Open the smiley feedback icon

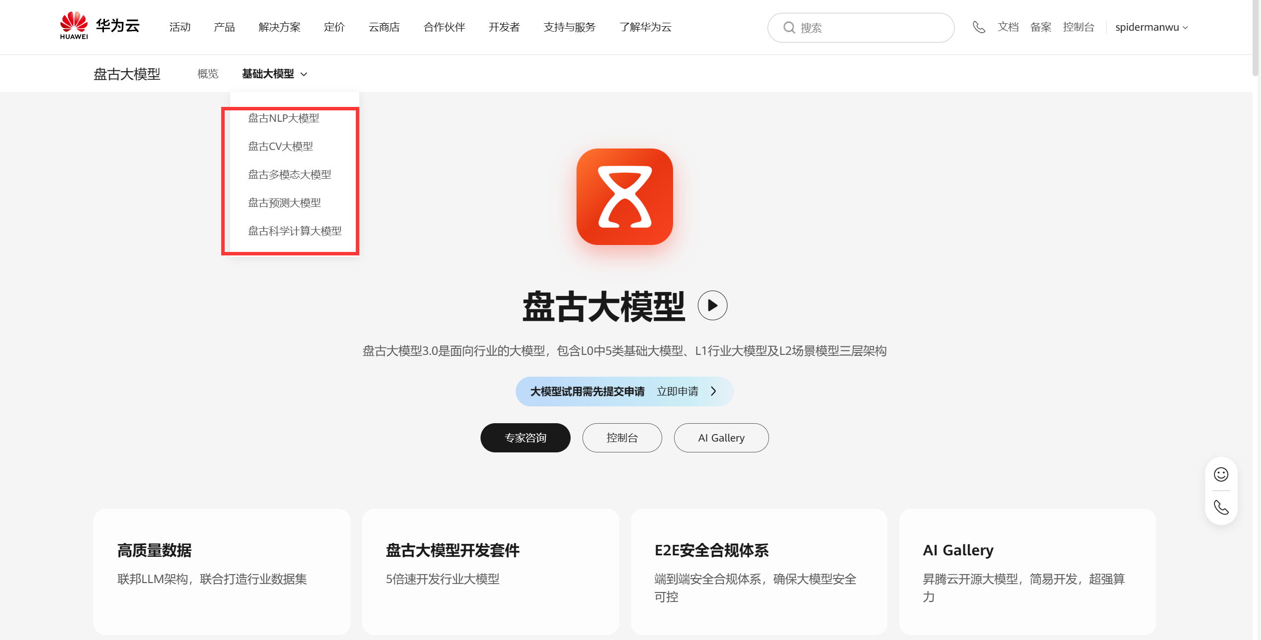[x=1221, y=475]
